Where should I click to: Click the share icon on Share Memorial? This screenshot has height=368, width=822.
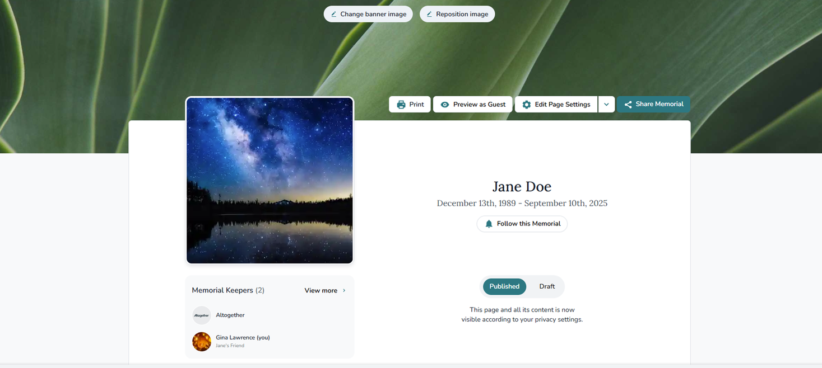pos(628,105)
